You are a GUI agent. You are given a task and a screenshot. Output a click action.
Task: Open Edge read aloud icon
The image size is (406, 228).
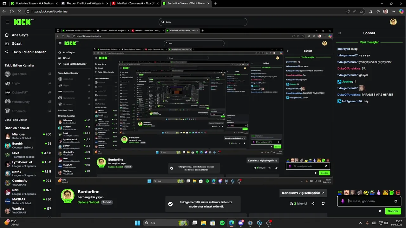355,11
